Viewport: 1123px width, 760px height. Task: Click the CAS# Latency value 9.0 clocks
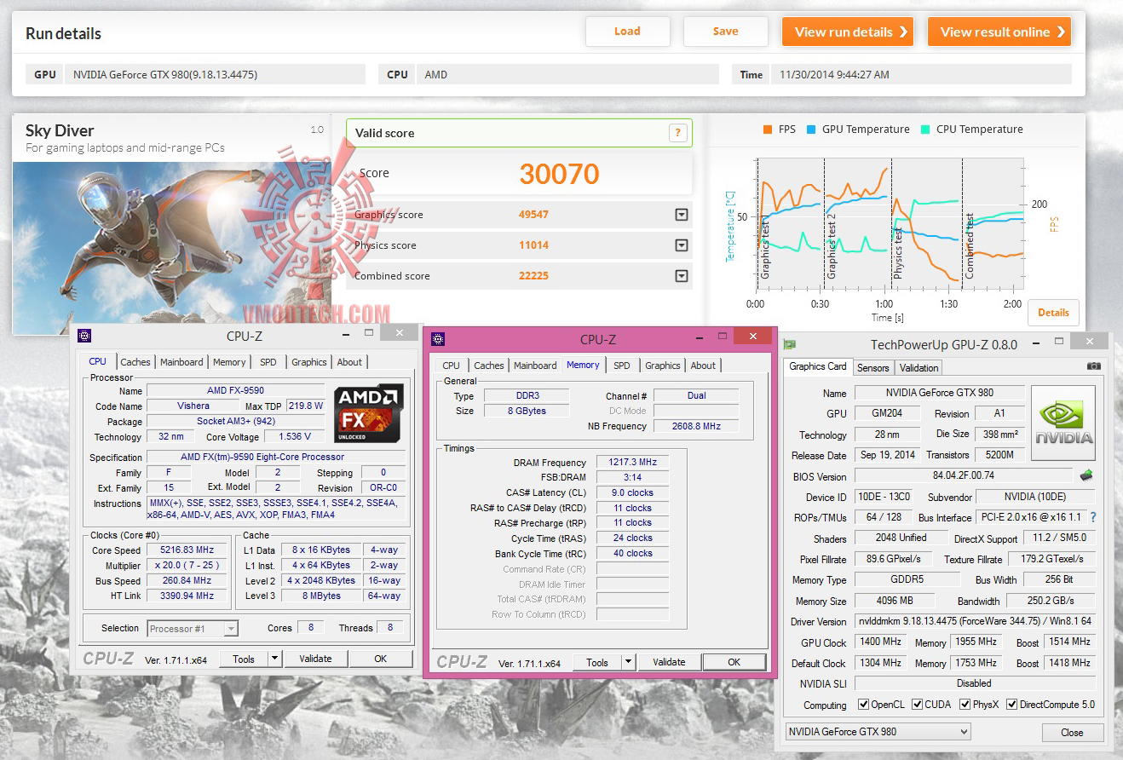coord(631,493)
